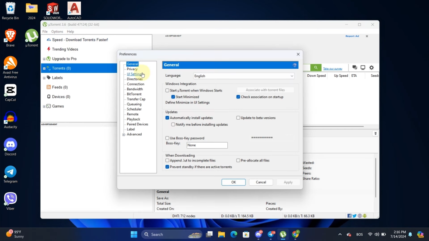The image size is (429, 241).
Task: Open File Explorer from the taskbar
Action: point(221,234)
